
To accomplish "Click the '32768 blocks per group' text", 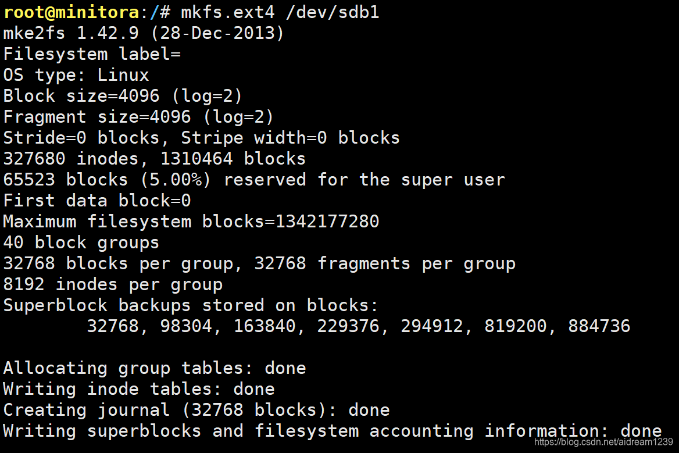I will coord(118,263).
